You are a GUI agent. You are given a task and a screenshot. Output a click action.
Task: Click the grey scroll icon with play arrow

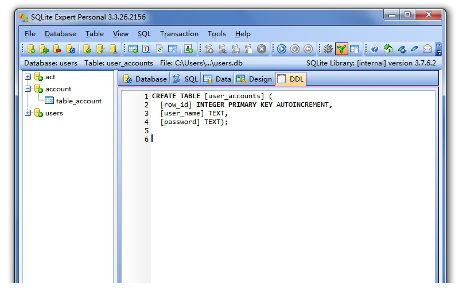tap(209, 49)
